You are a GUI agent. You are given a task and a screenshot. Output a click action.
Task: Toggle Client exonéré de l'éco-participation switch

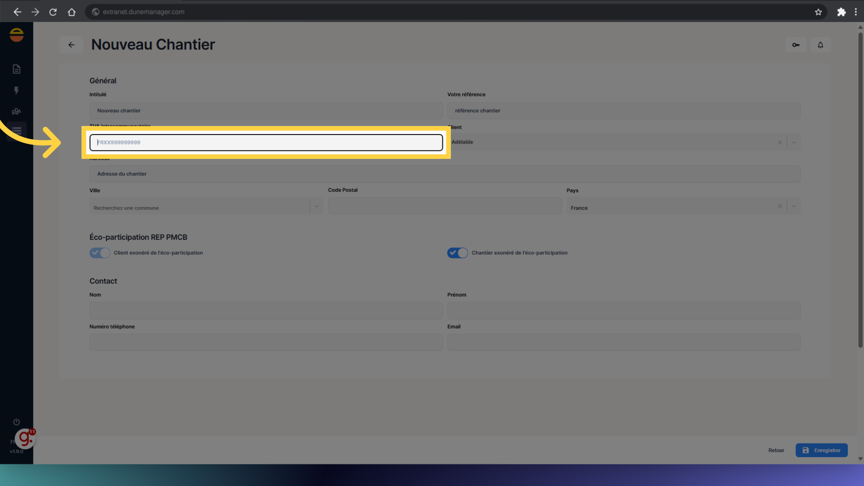click(x=99, y=253)
